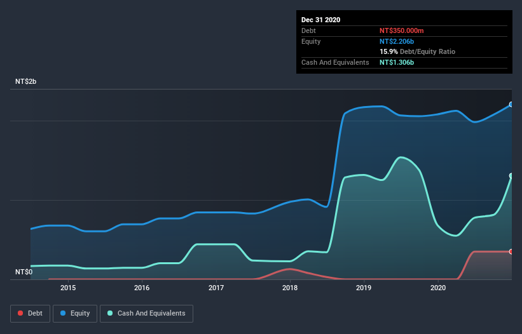Select the Debt endpoint marker at Dec 2020
Viewport: 522px width, 334px height.
[x=511, y=251]
